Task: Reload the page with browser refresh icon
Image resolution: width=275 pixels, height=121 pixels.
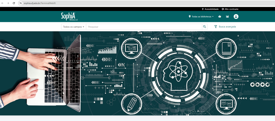Action: point(14,3)
